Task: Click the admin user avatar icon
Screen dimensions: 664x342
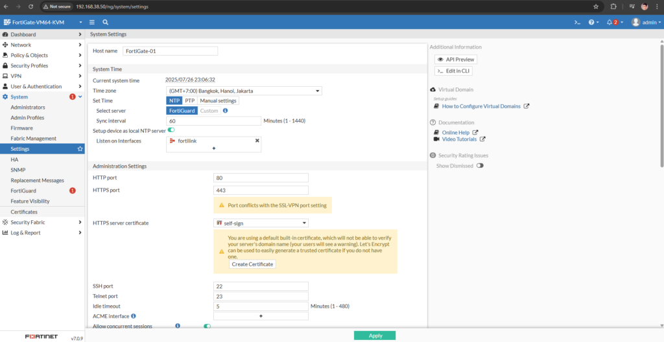Action: click(x=635, y=22)
